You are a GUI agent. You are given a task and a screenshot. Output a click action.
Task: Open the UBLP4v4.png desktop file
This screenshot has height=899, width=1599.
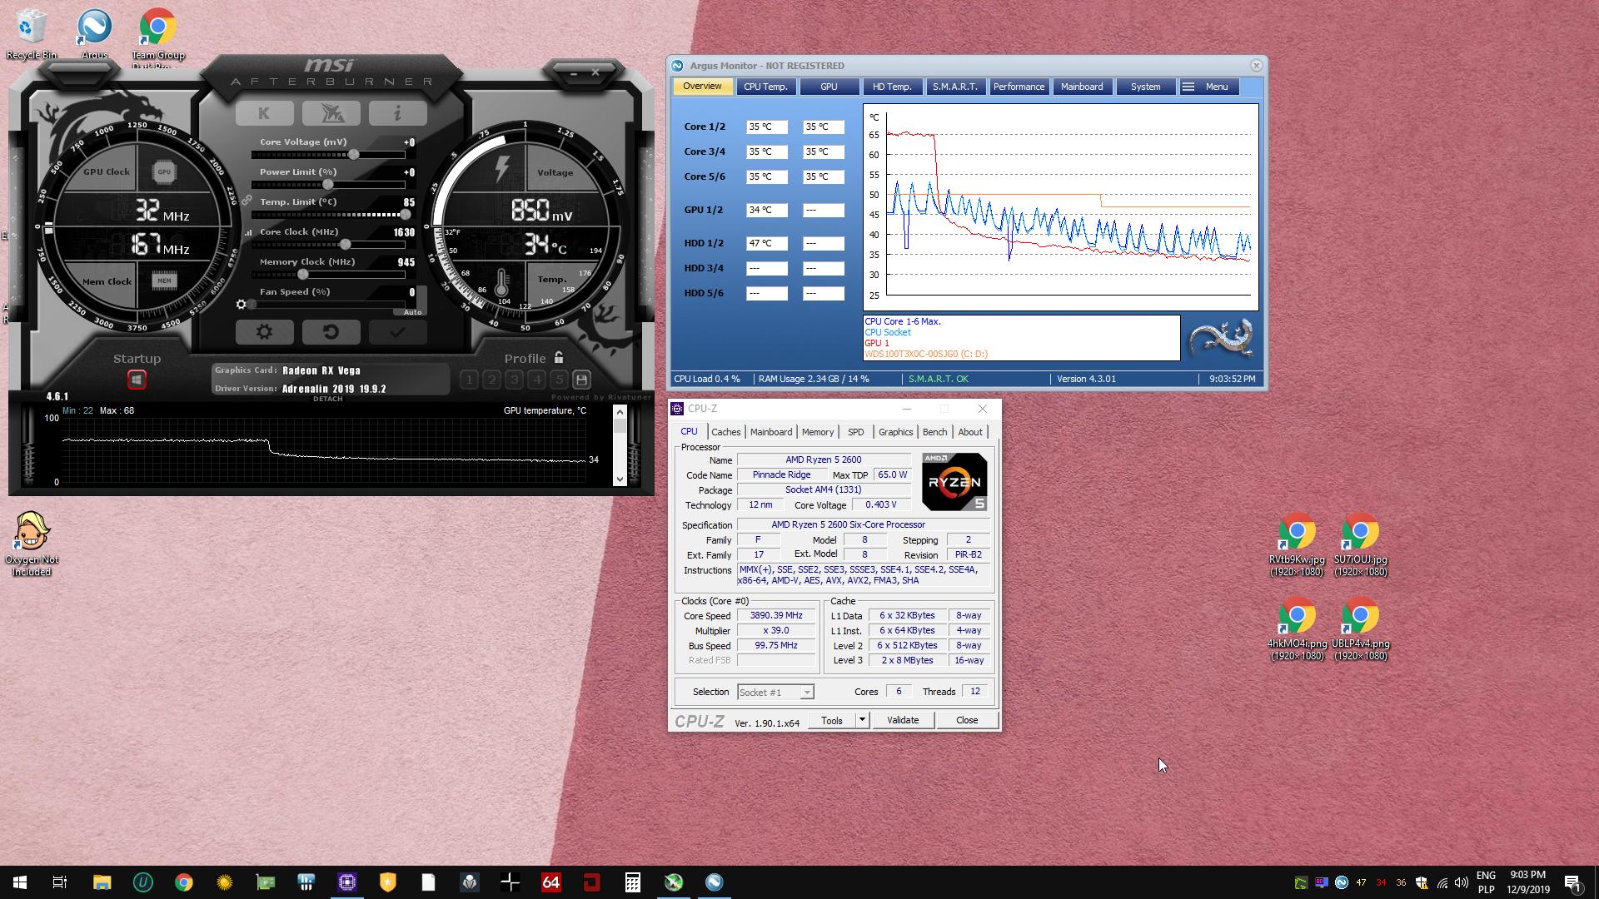(x=1360, y=629)
